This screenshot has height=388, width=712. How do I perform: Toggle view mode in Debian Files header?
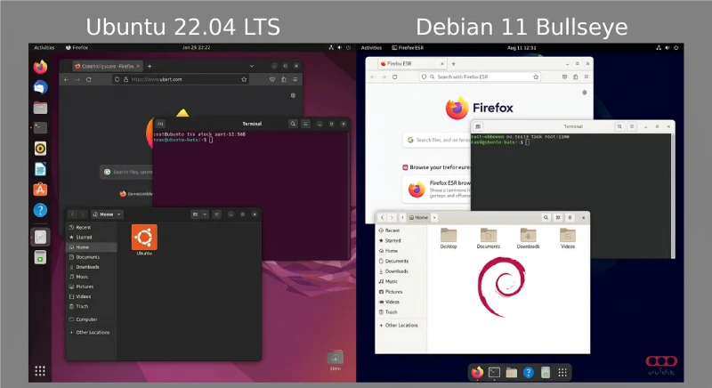coord(558,218)
